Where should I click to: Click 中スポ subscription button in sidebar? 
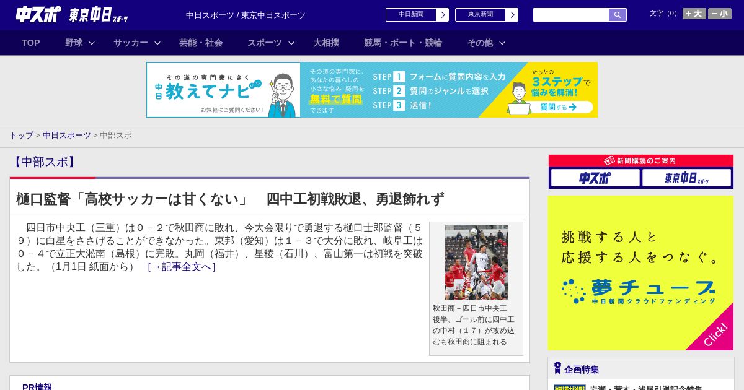595,178
